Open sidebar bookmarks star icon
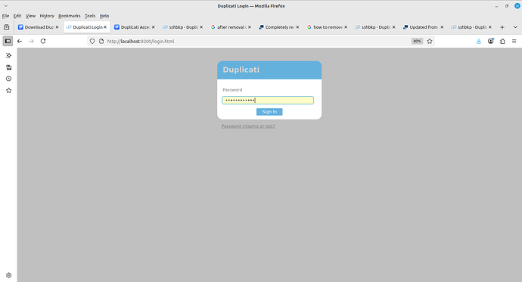This screenshot has width=522, height=282. pyautogui.click(x=8, y=91)
